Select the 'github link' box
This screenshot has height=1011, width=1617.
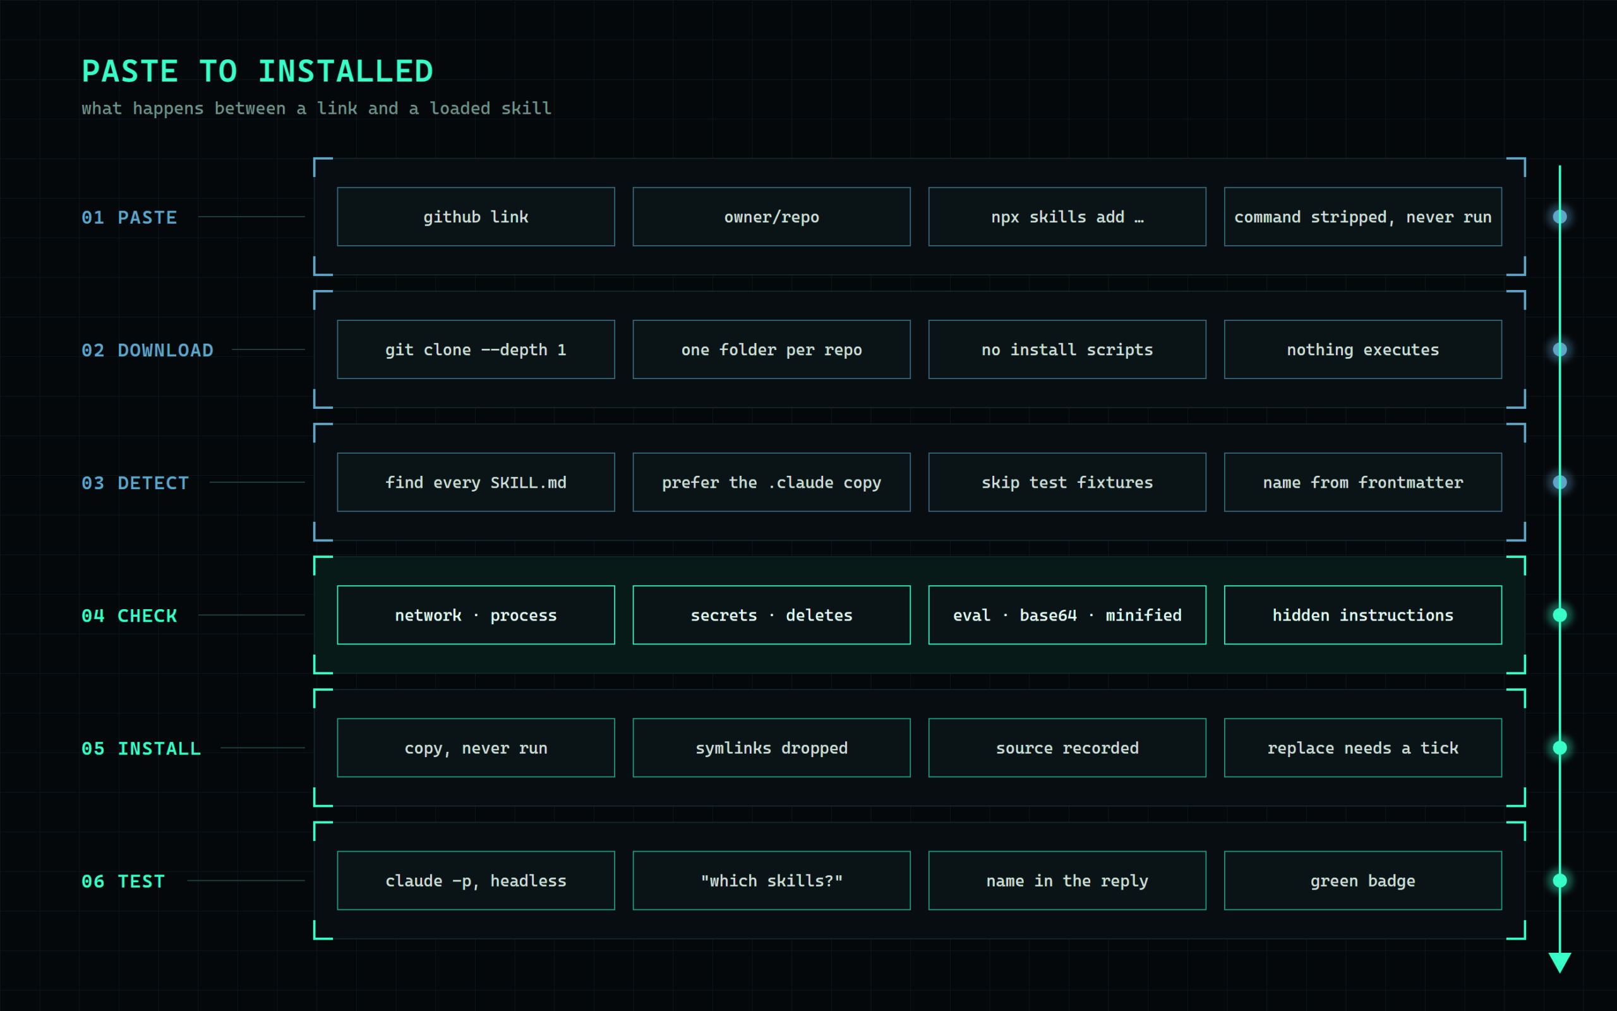476,217
